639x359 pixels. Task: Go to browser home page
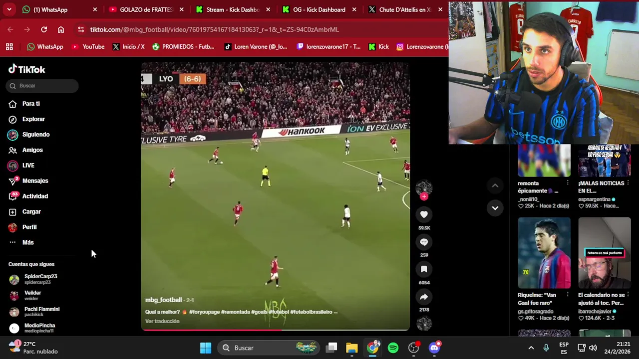[x=61, y=29]
